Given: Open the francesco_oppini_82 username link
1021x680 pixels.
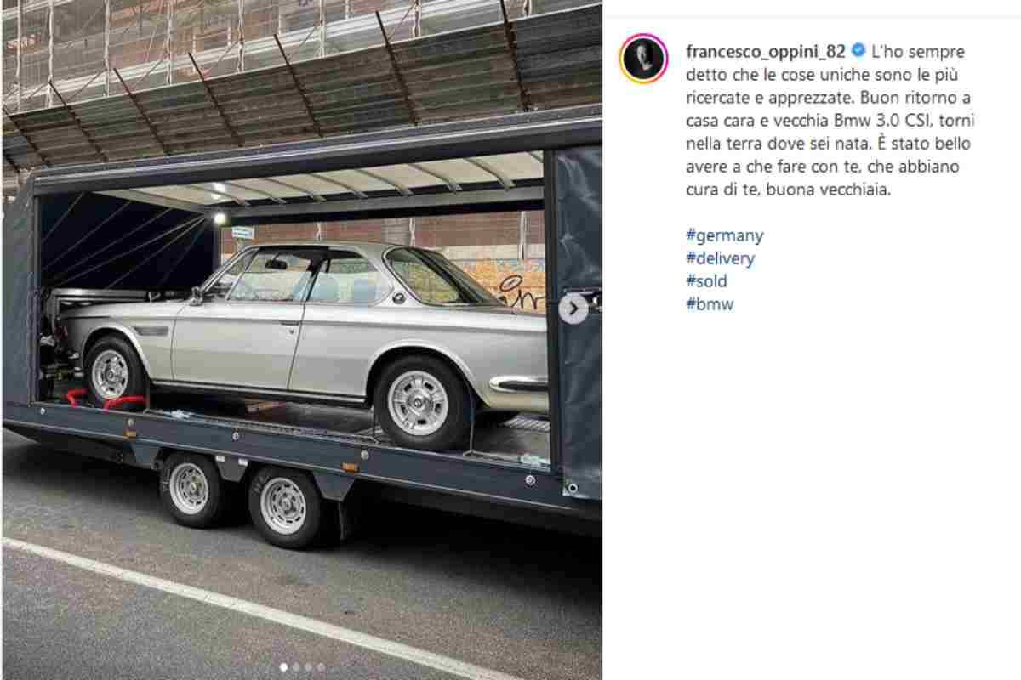Looking at the screenshot, I should [765, 51].
